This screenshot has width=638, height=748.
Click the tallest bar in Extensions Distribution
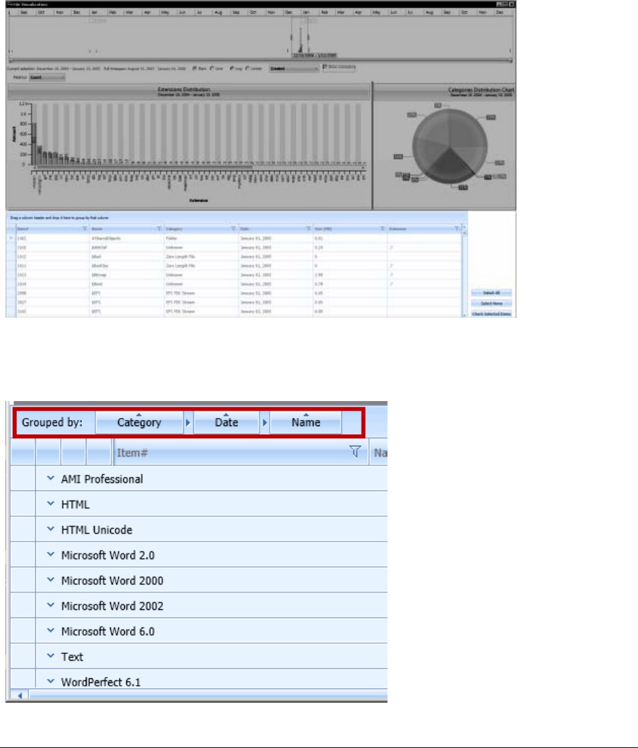tap(34, 143)
